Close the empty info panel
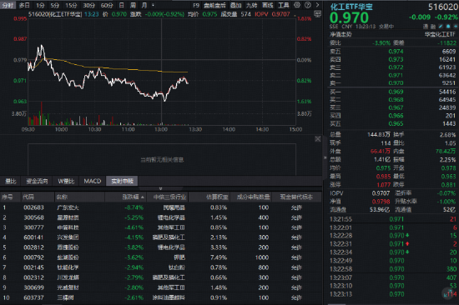459x305 pixels. (318, 139)
